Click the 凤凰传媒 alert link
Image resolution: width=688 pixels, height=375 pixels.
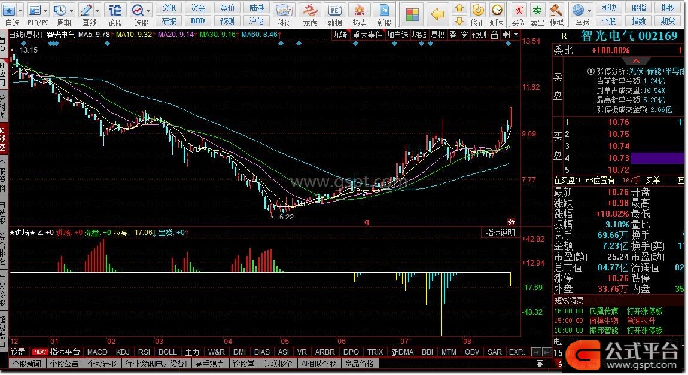[604, 312]
